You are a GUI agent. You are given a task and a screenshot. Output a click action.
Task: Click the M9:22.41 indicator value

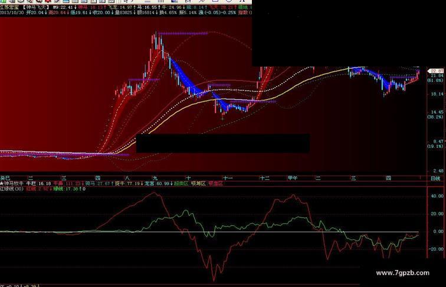[63, 7]
